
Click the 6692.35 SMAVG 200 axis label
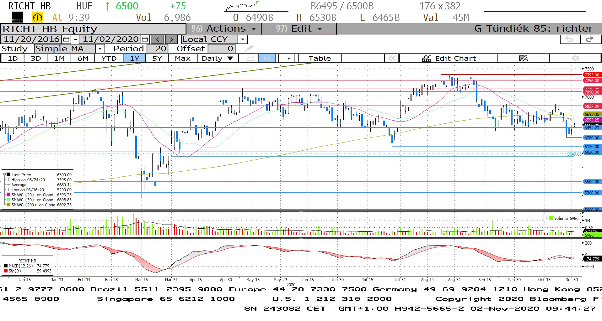592,114
